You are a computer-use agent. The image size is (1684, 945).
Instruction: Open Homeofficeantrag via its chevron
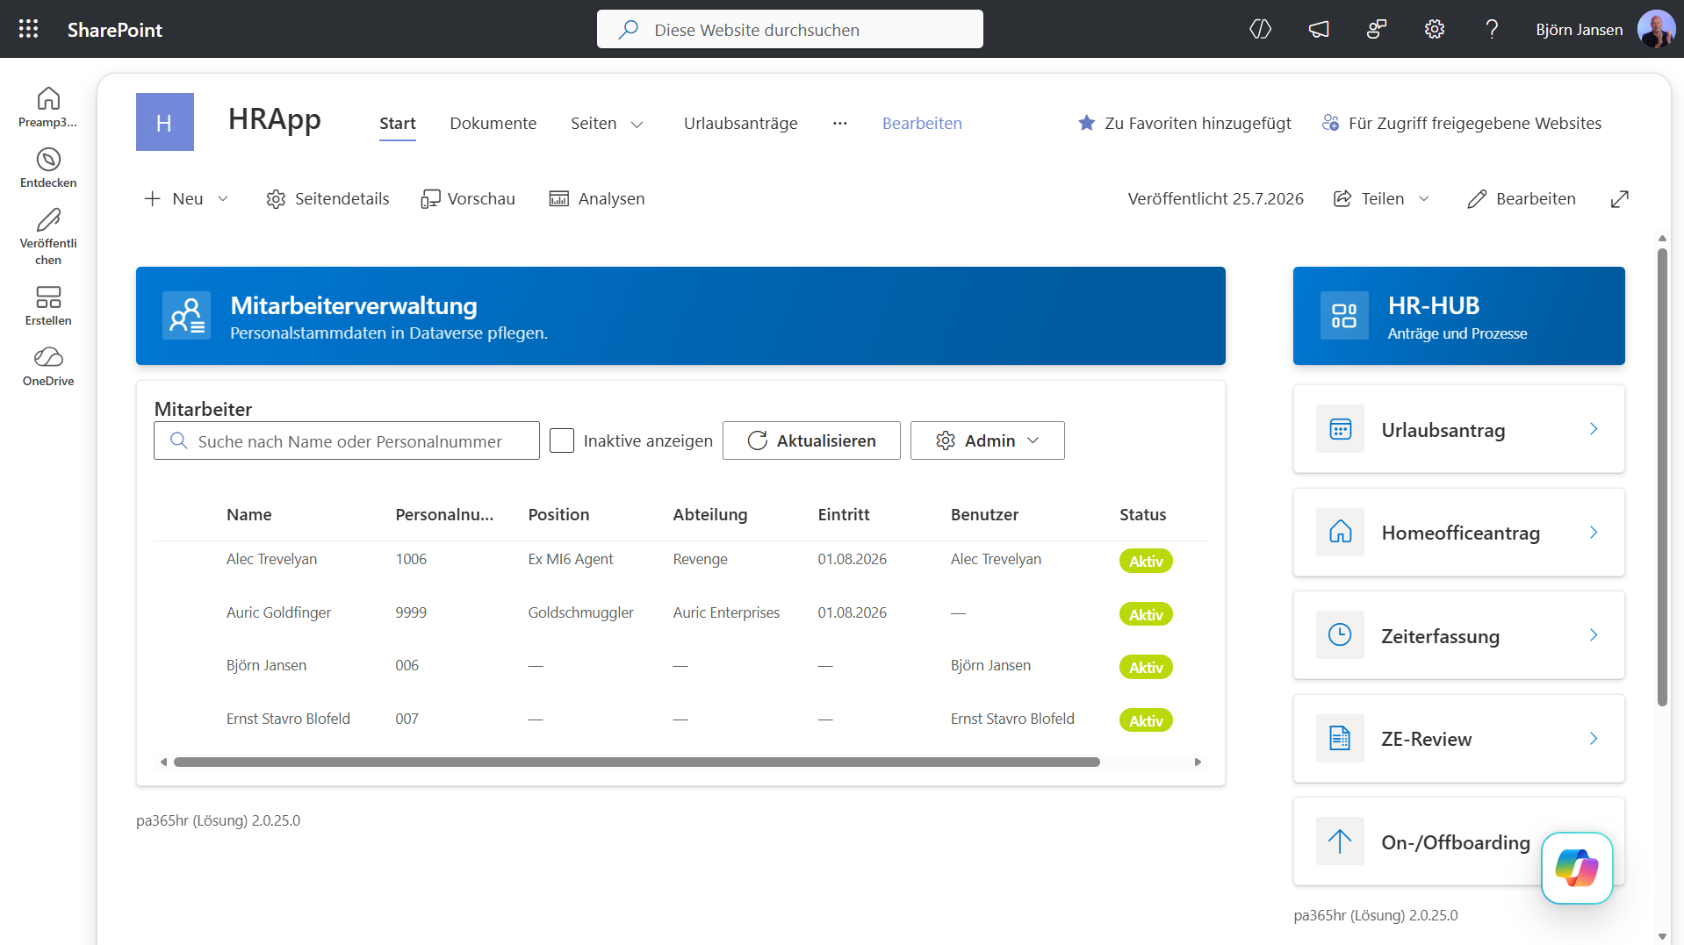pyautogui.click(x=1594, y=532)
